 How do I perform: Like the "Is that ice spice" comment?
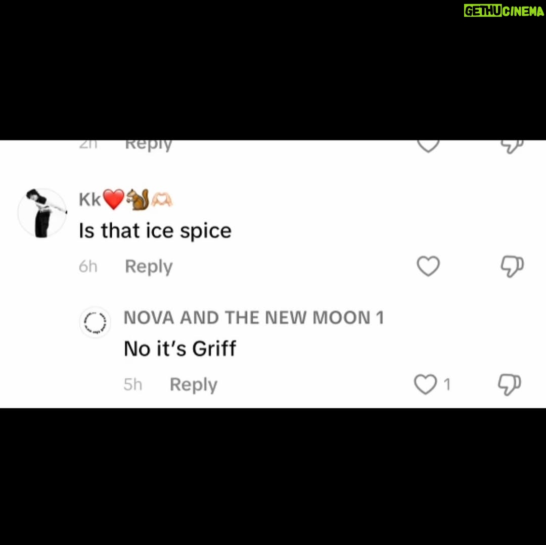tap(428, 266)
